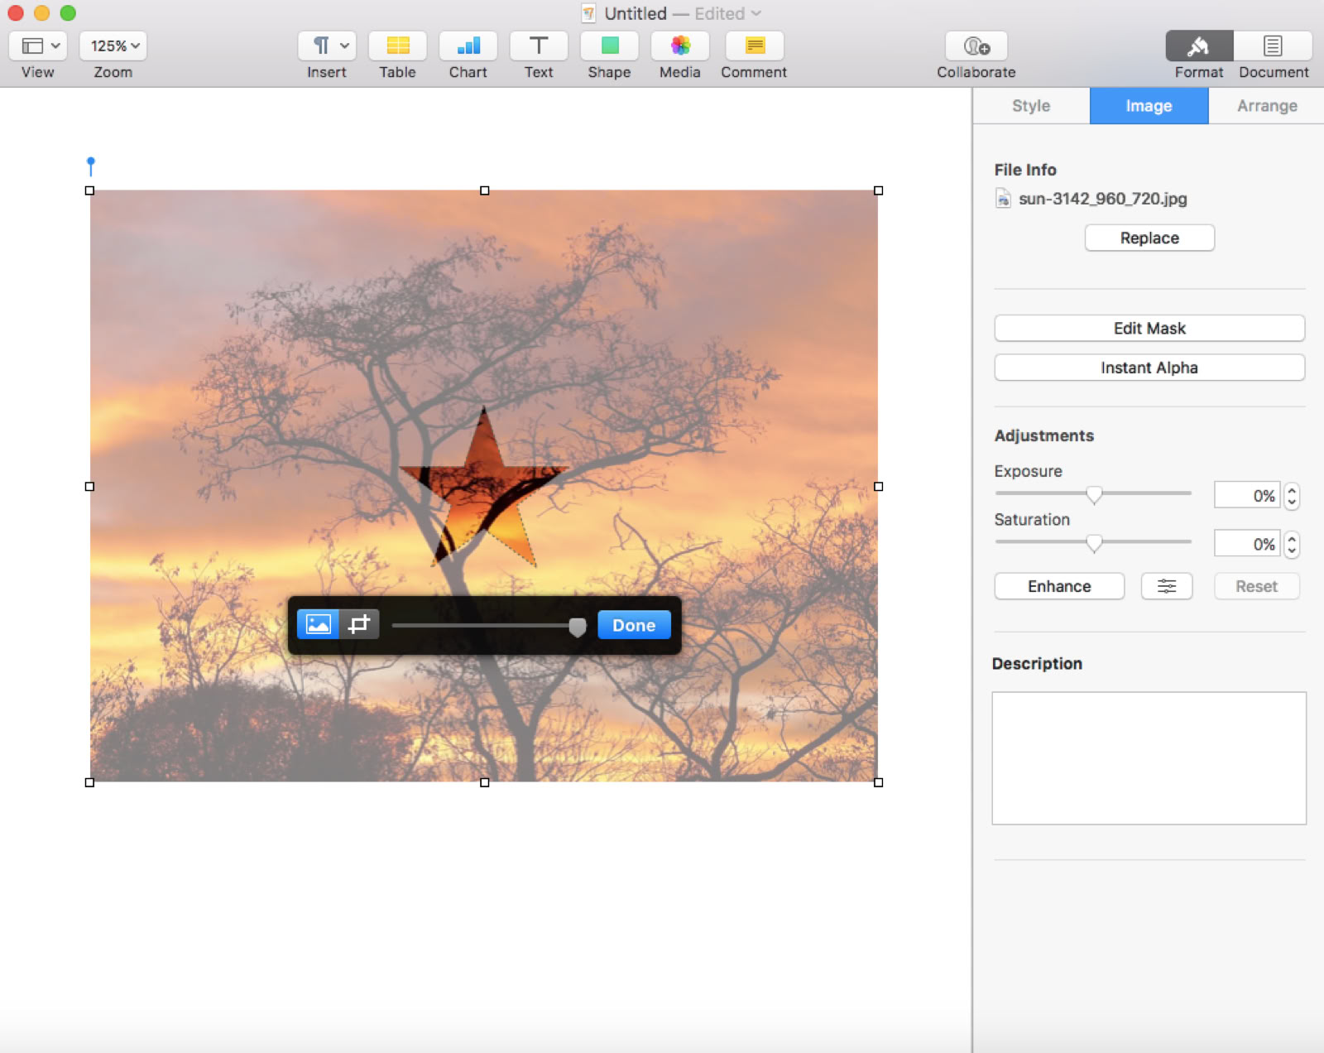Screen dimensions: 1324x1053
Task: Select the image resize mode in mask bar
Action: coord(319,624)
